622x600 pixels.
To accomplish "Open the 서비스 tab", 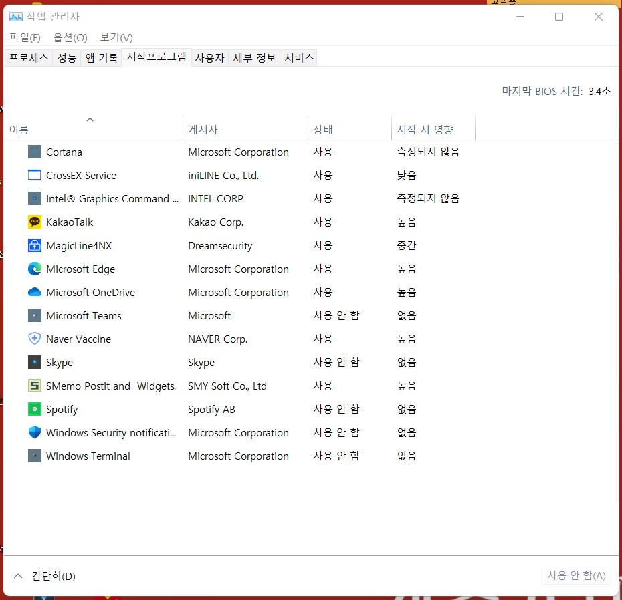I will [x=299, y=58].
